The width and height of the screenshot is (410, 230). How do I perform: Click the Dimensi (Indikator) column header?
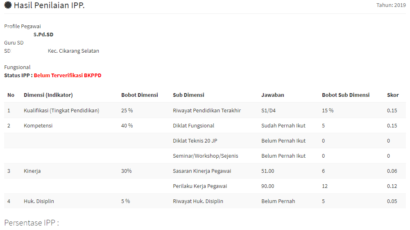tap(48, 95)
